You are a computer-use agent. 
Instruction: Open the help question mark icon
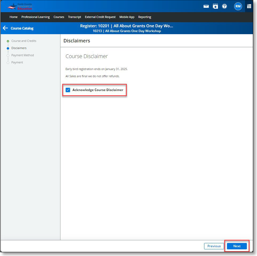pos(224,6)
